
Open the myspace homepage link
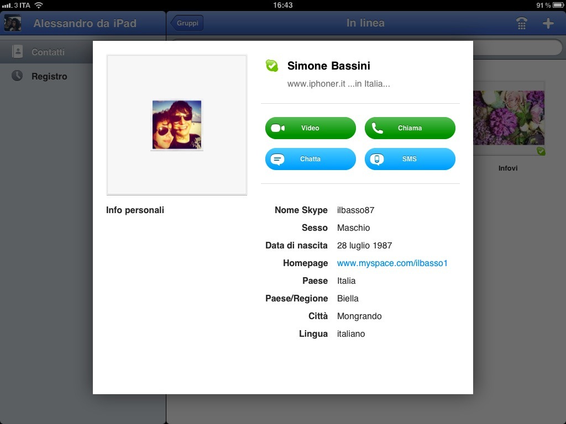pyautogui.click(x=392, y=263)
